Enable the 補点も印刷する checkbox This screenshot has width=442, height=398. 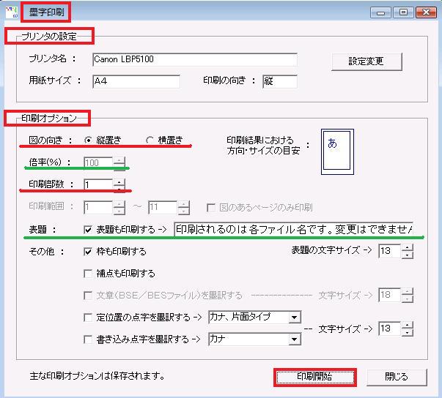pos(89,274)
